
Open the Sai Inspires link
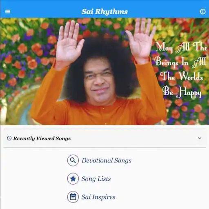(x=98, y=197)
